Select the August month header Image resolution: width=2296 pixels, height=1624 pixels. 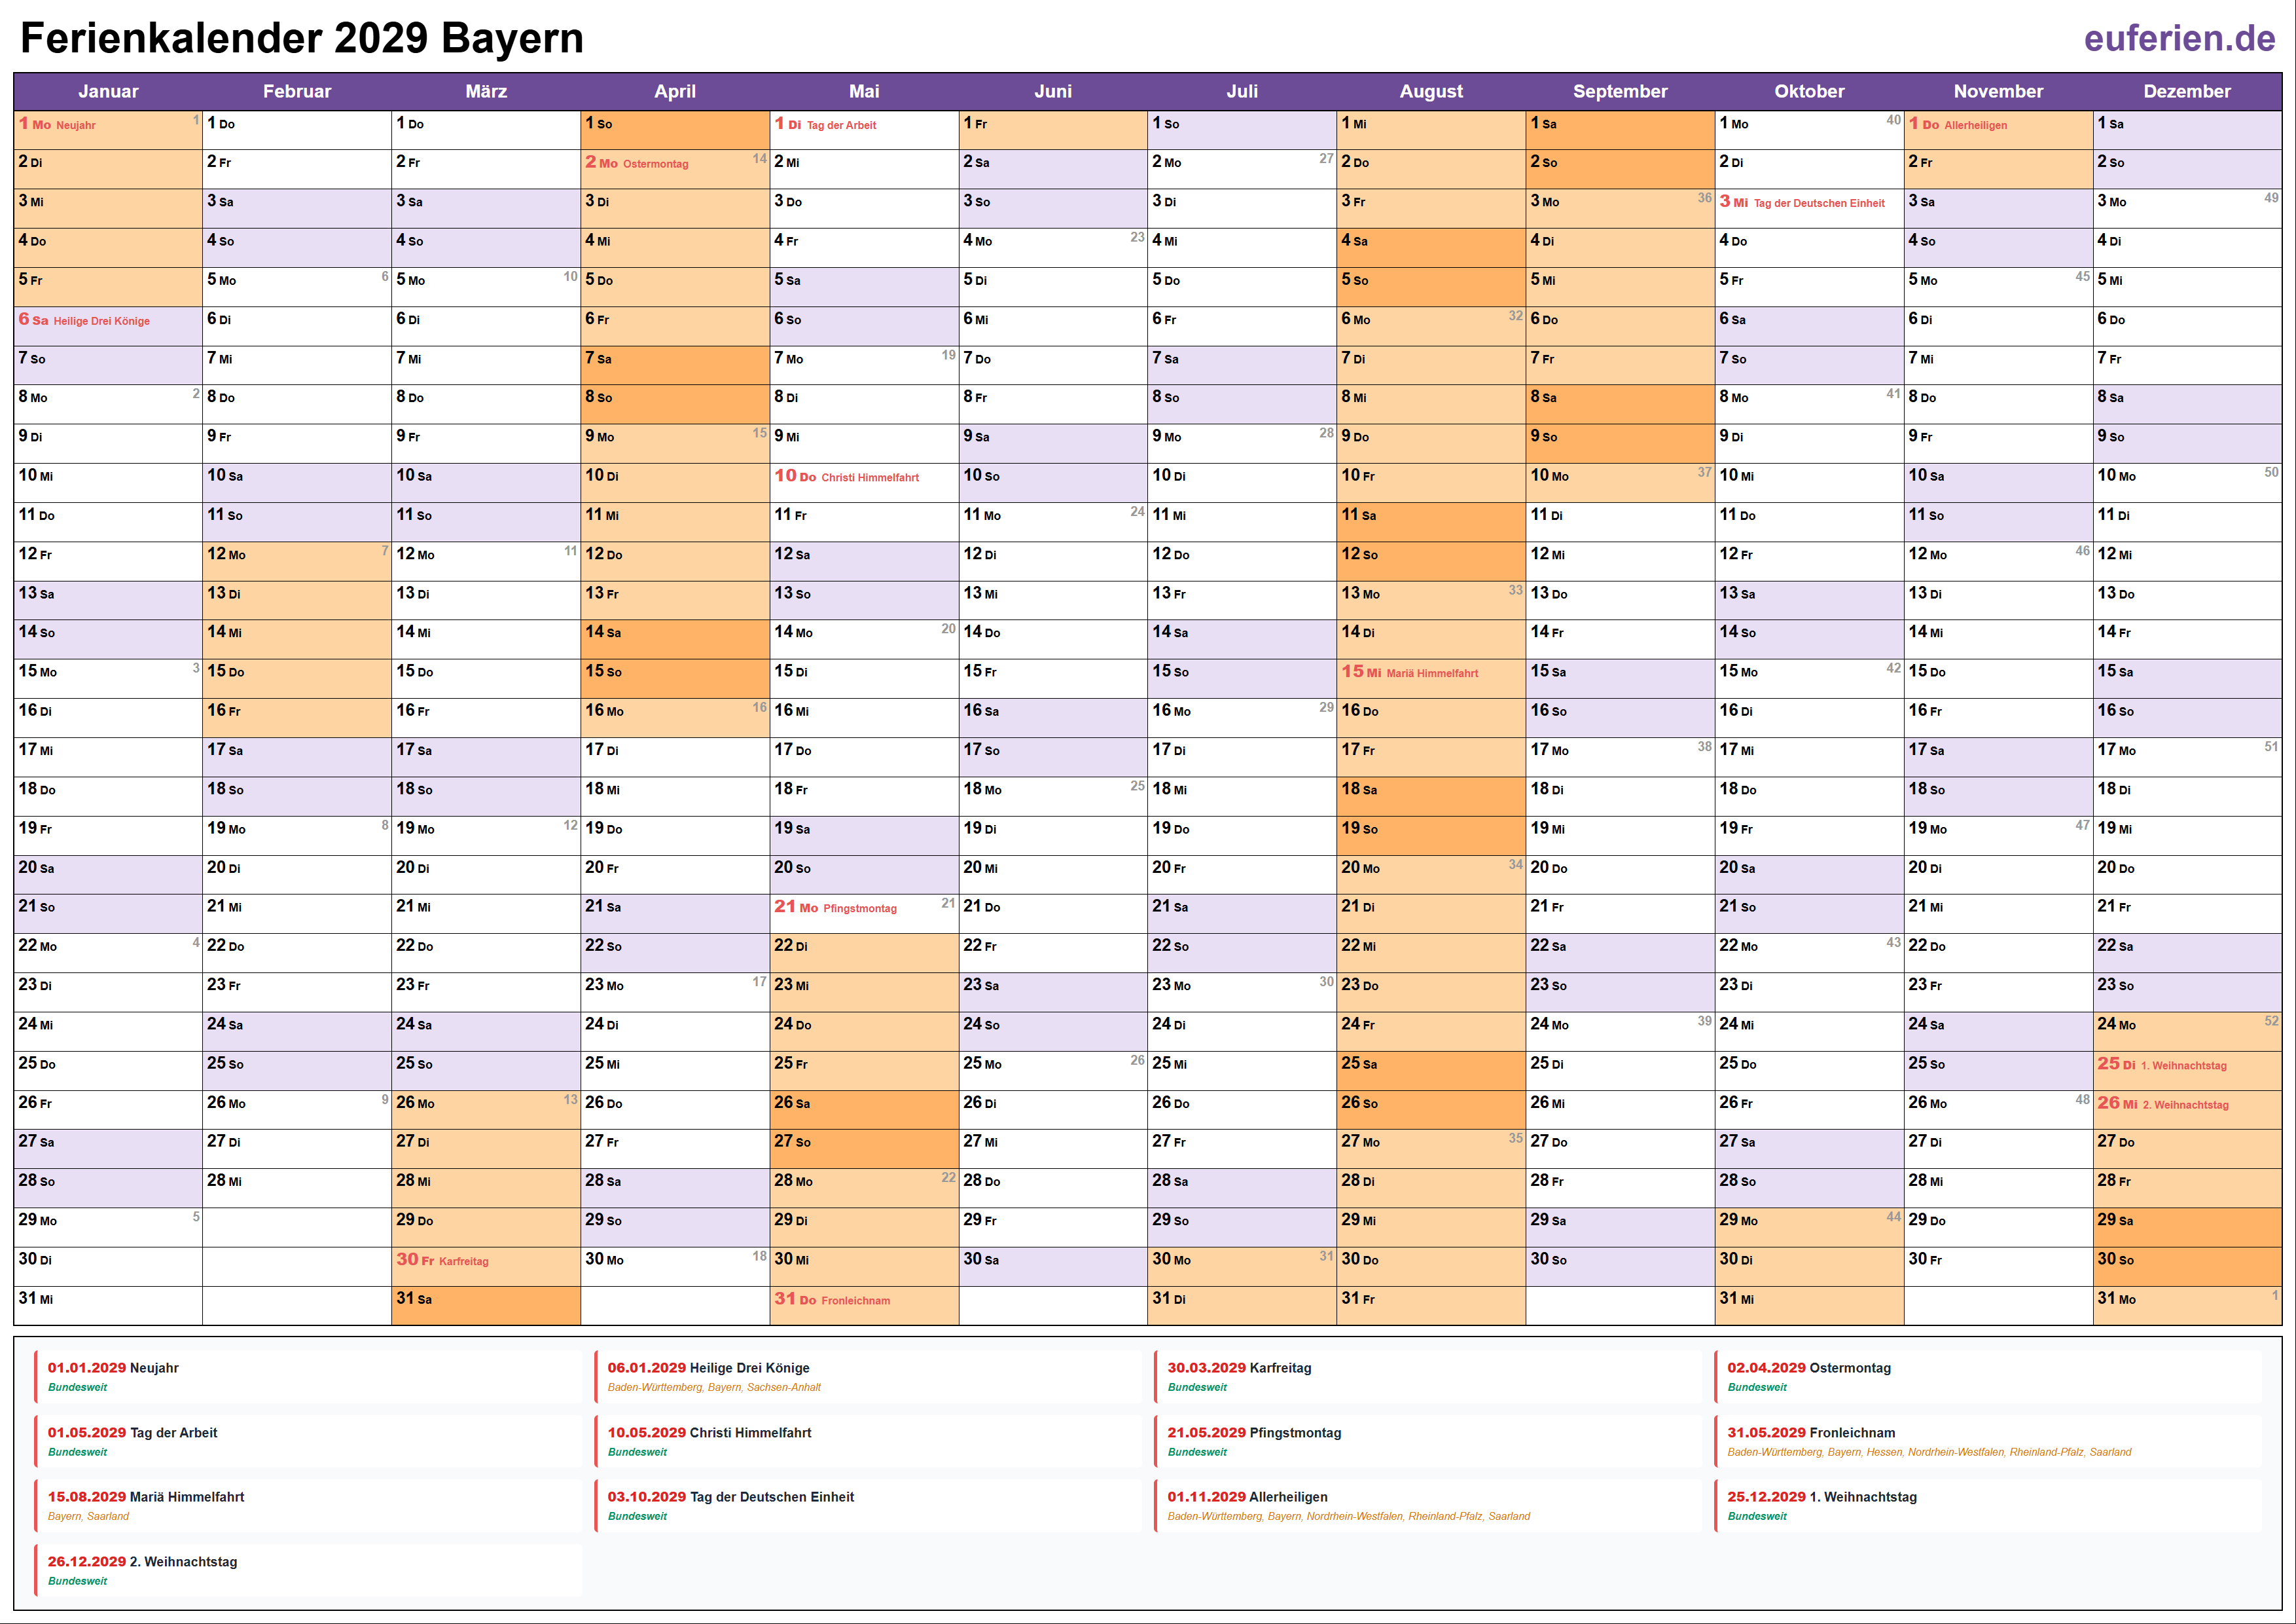tap(1430, 91)
